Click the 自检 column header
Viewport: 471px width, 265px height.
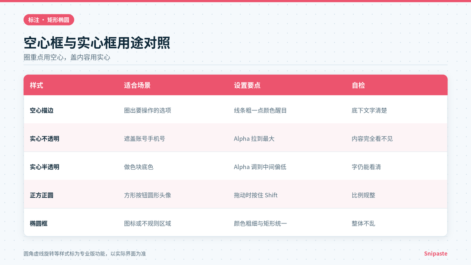click(x=358, y=85)
